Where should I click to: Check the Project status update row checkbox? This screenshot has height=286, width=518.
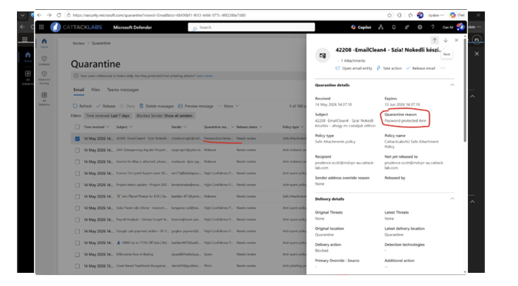pyautogui.click(x=77, y=185)
